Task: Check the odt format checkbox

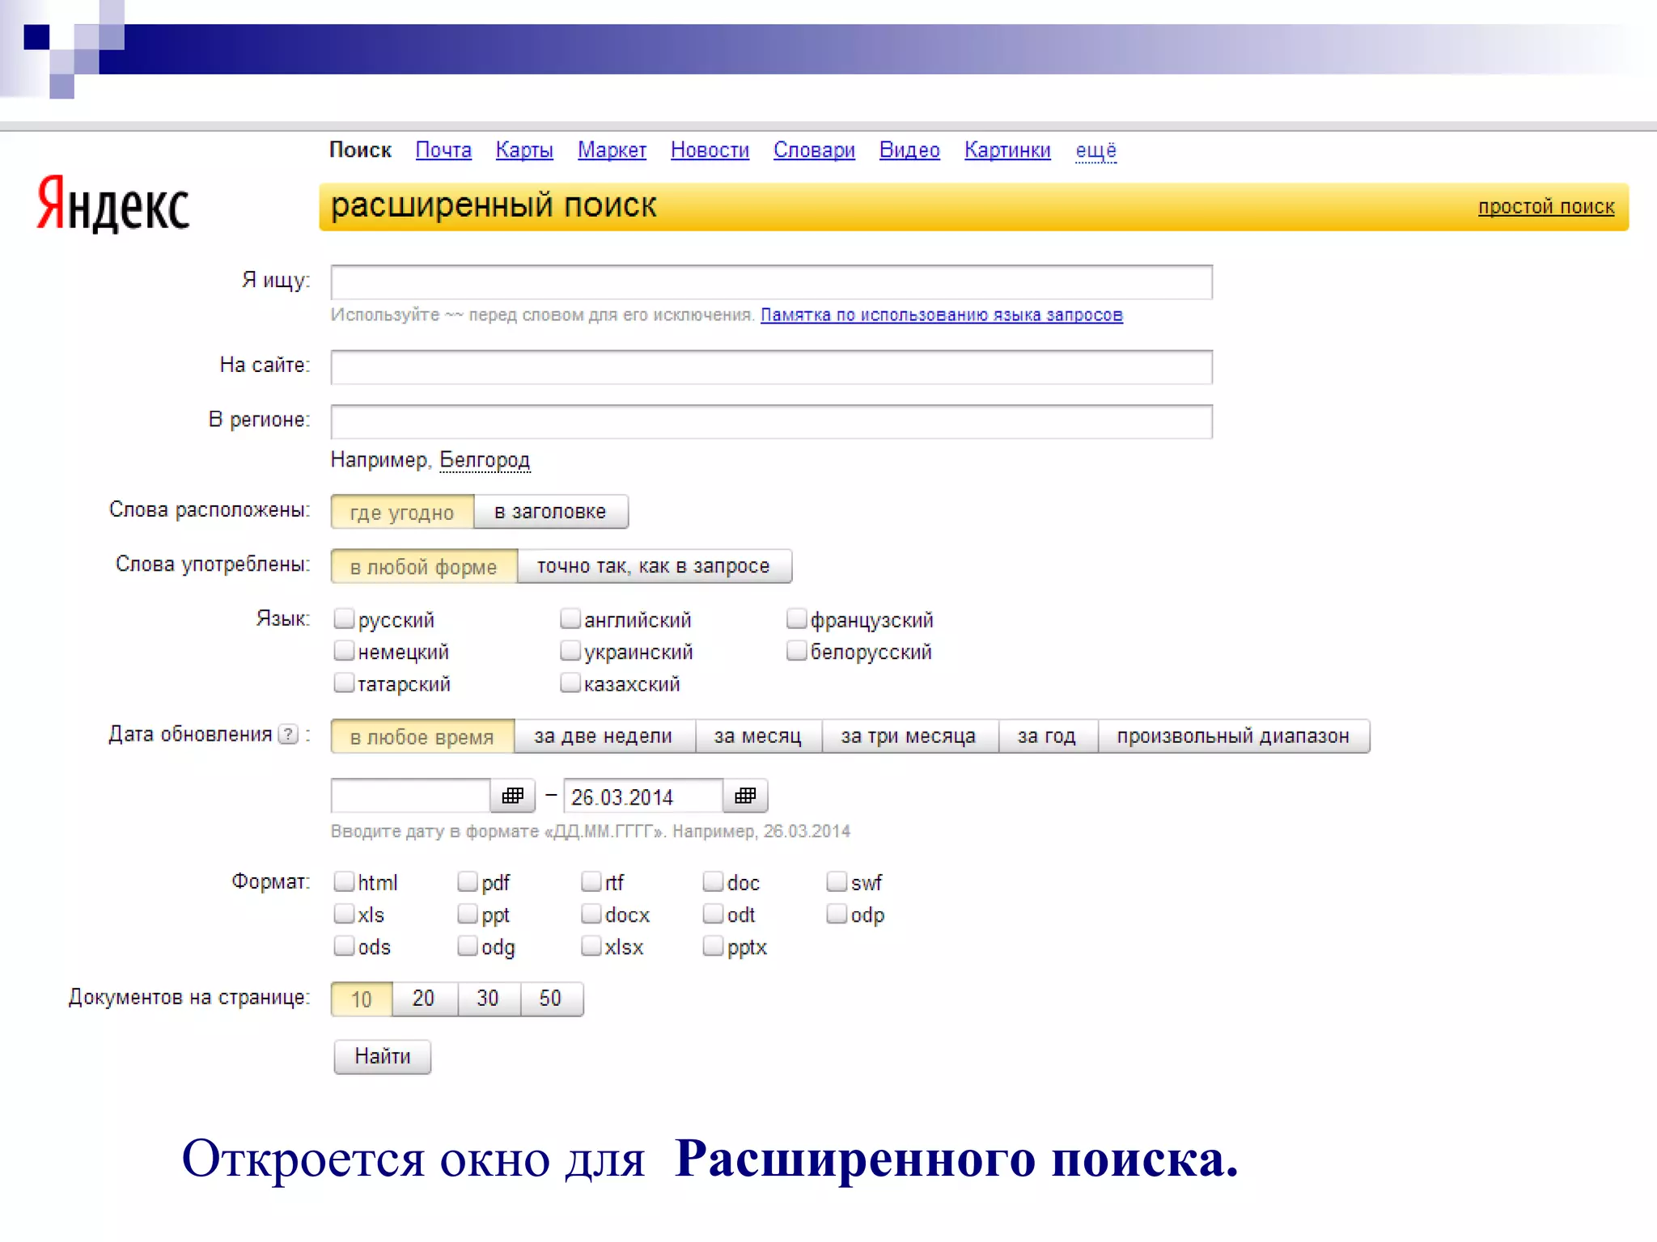Action: tap(714, 914)
